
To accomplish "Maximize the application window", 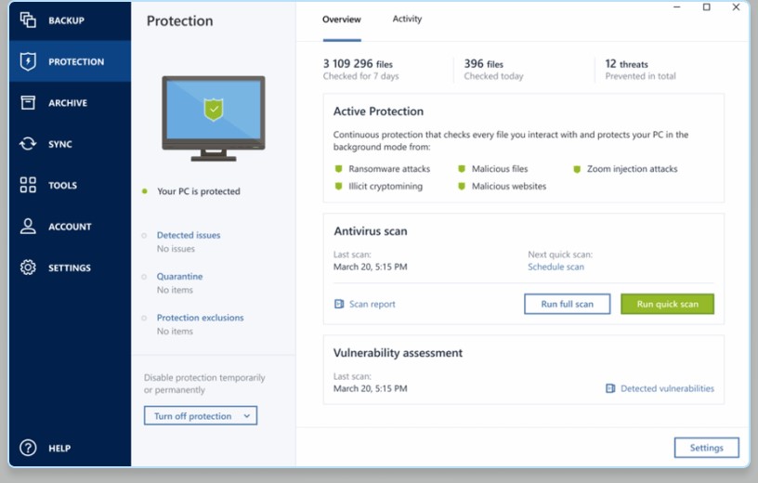I will click(706, 7).
